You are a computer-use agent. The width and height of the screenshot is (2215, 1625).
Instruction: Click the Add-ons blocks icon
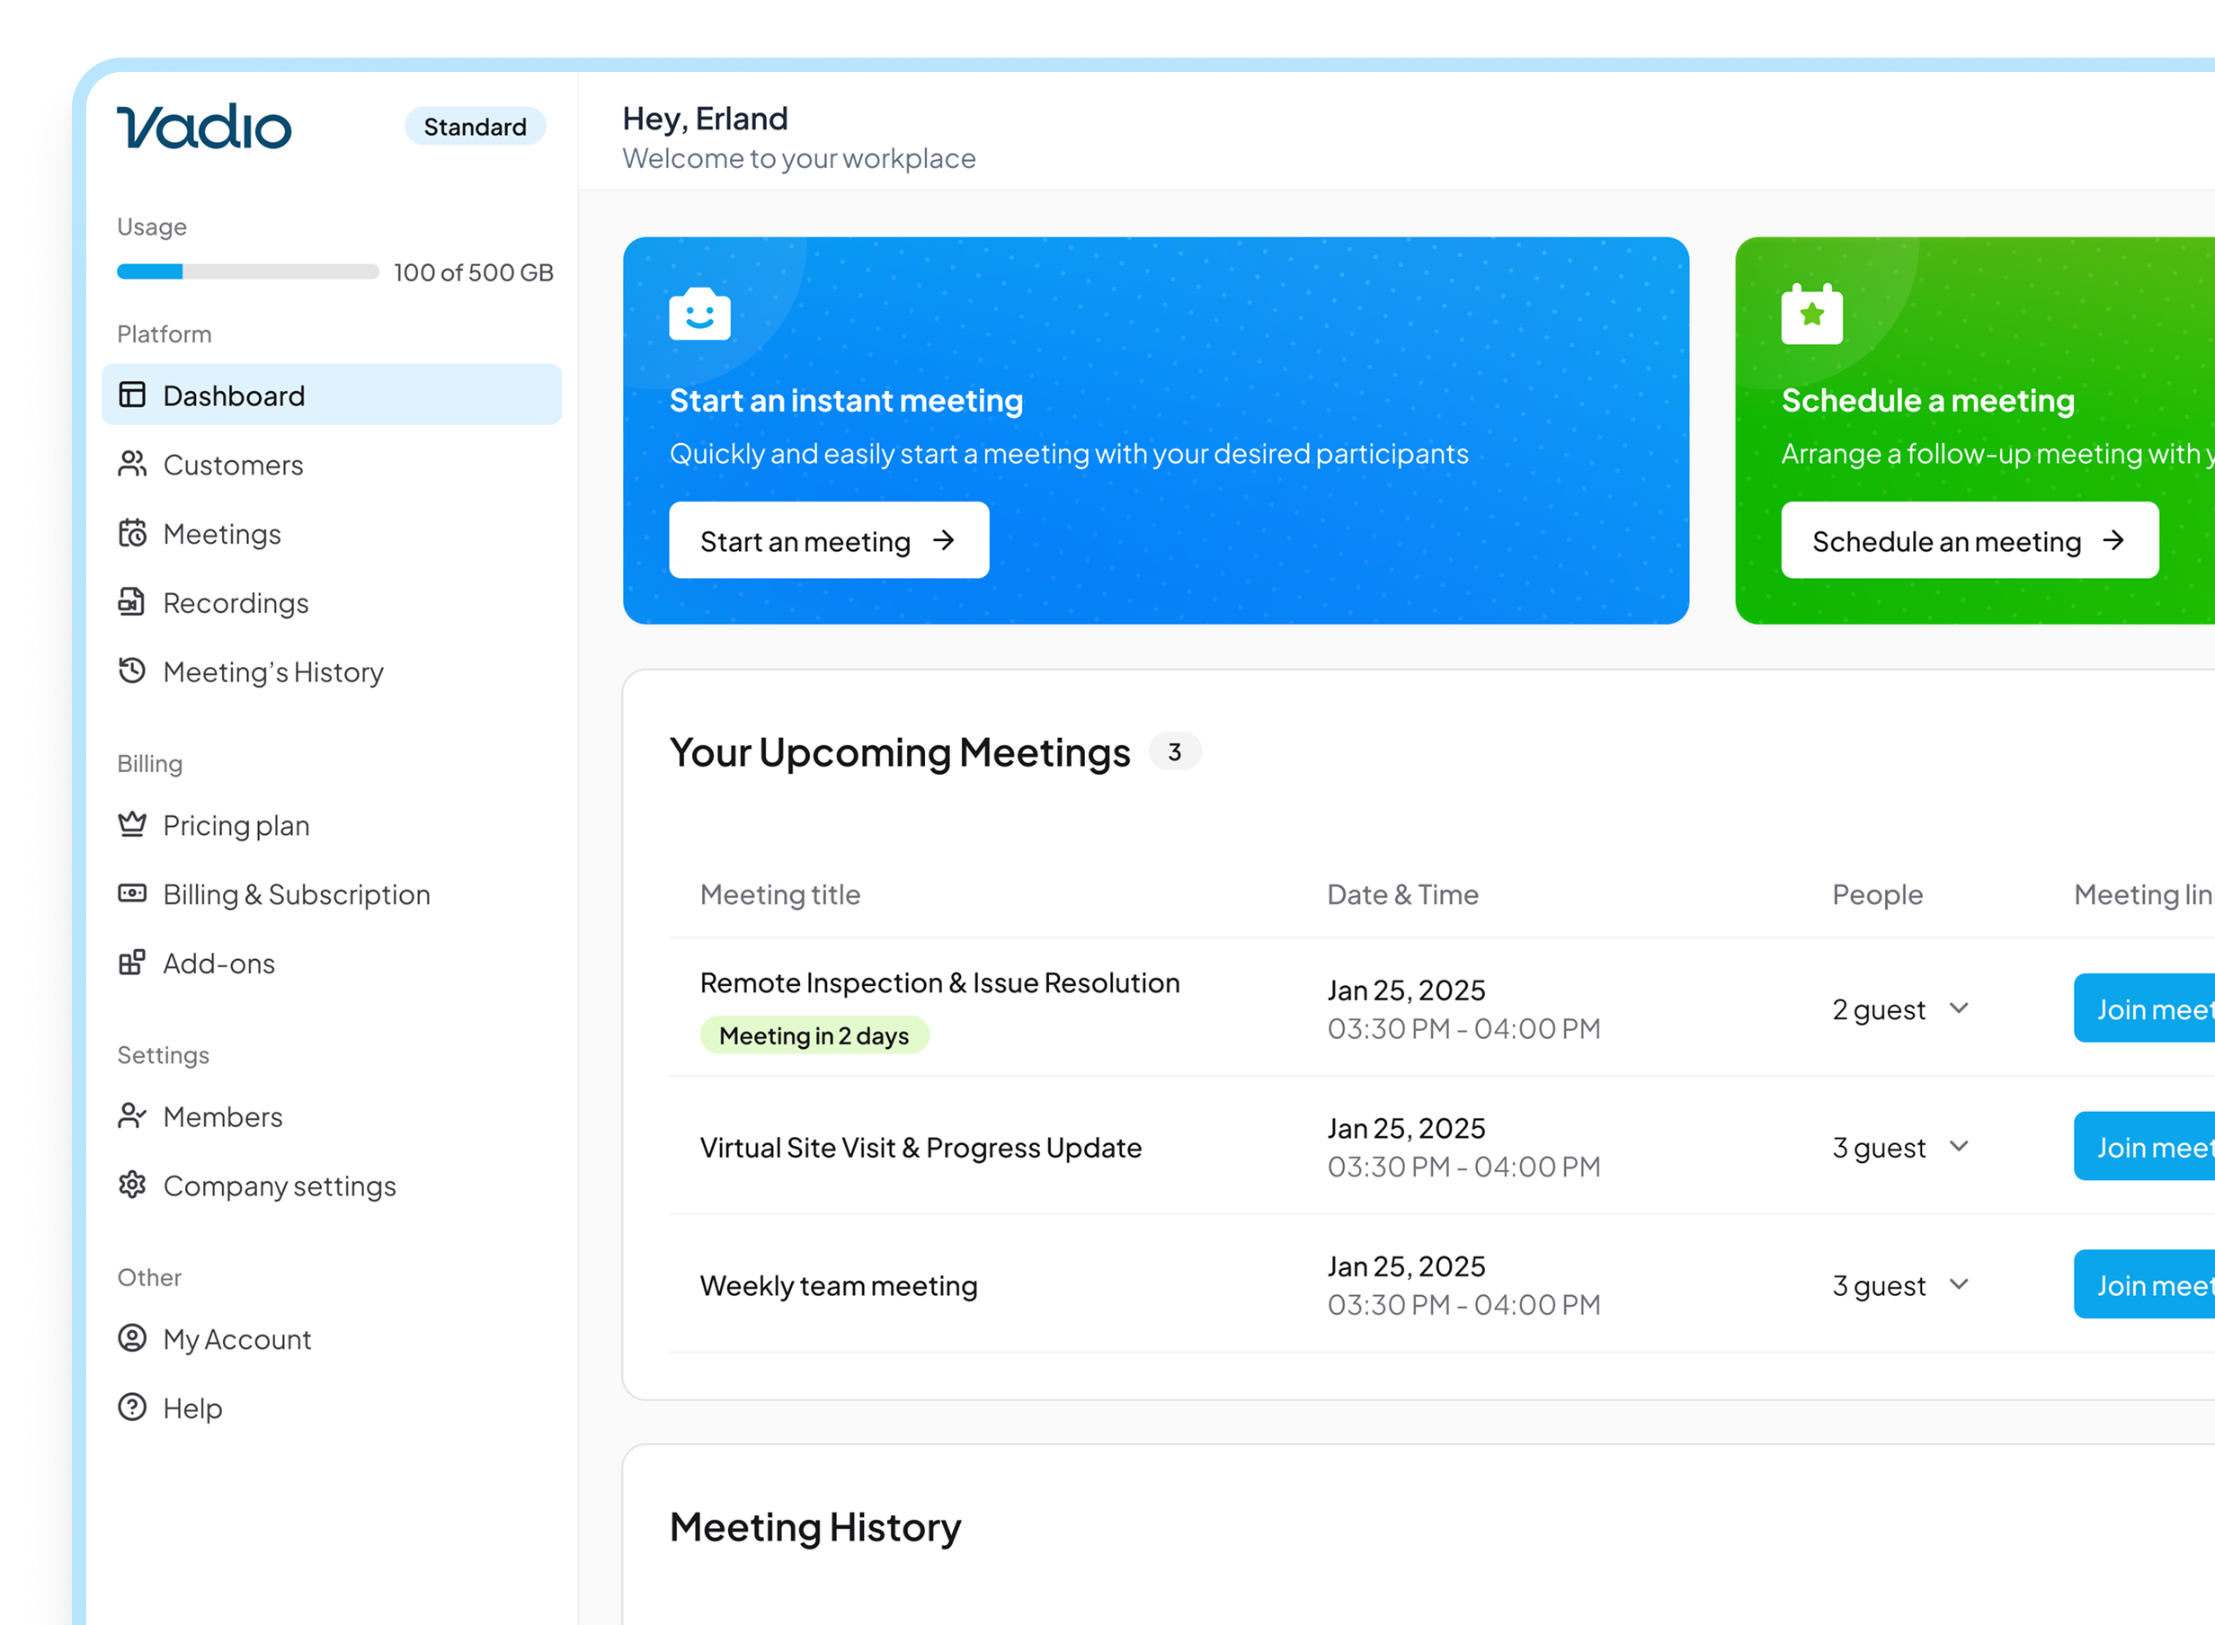pos(132,962)
